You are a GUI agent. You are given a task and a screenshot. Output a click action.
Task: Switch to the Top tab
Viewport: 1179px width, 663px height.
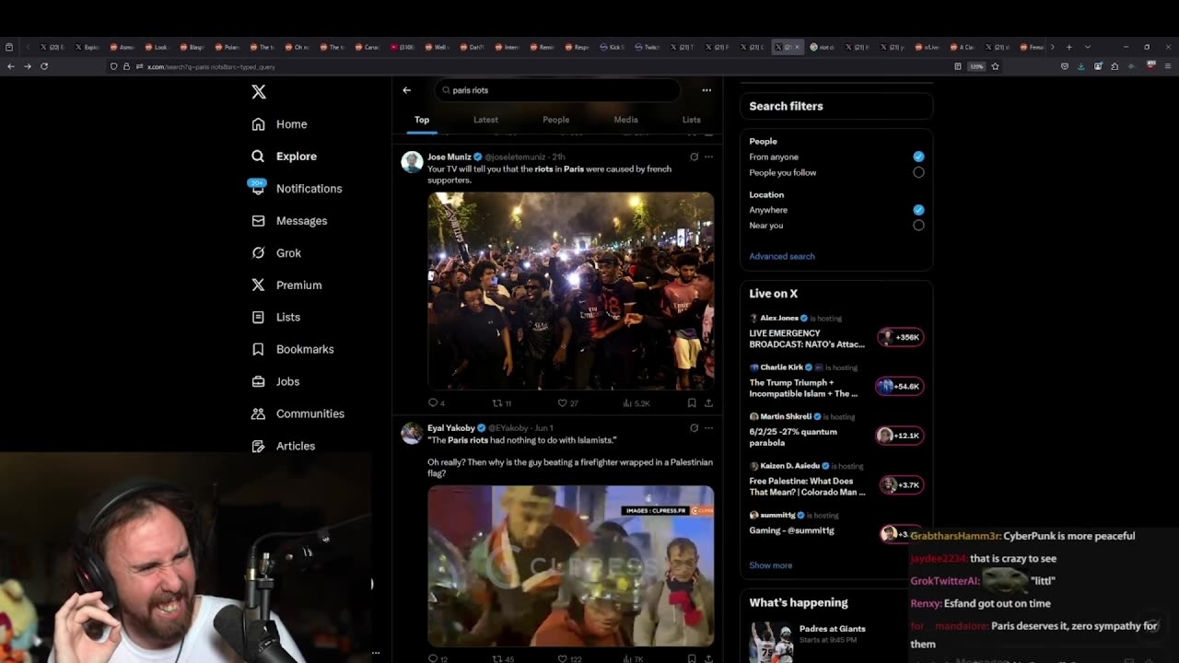coord(422,120)
